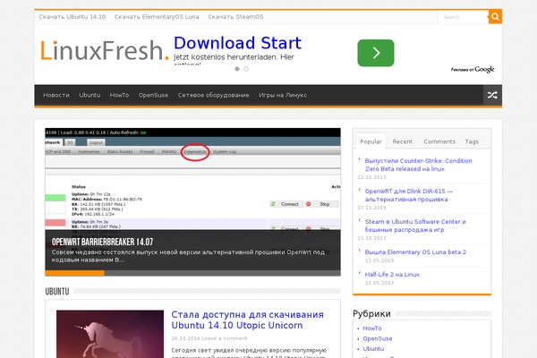Open the Ubuntu navigation menu item
The height and width of the screenshot is (358, 537).
89,95
